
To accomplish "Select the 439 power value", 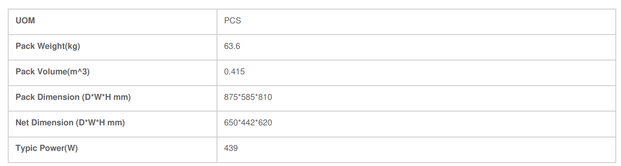I will pyautogui.click(x=231, y=148).
